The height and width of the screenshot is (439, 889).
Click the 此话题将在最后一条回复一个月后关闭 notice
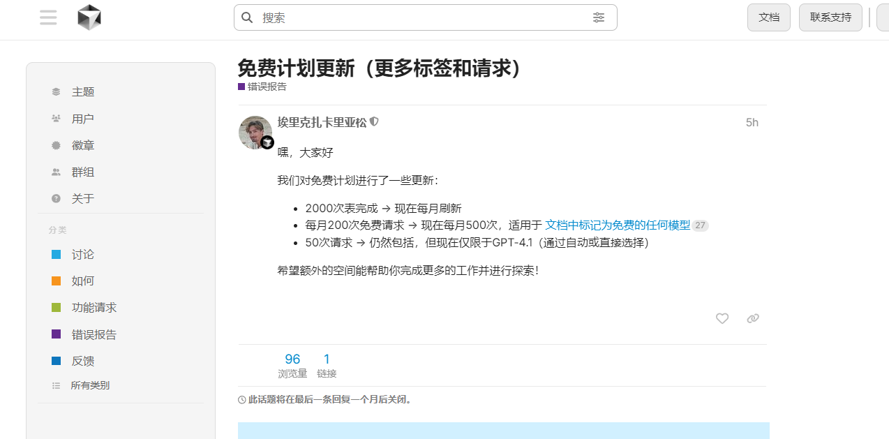(x=329, y=400)
